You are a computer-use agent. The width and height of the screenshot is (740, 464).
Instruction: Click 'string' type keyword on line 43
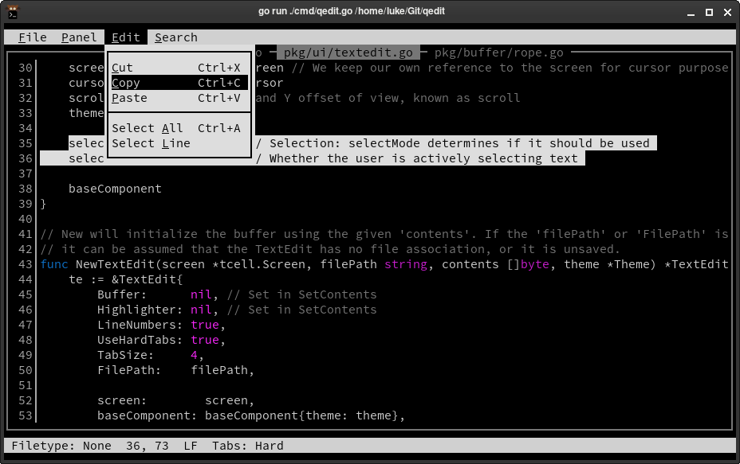pyautogui.click(x=405, y=264)
